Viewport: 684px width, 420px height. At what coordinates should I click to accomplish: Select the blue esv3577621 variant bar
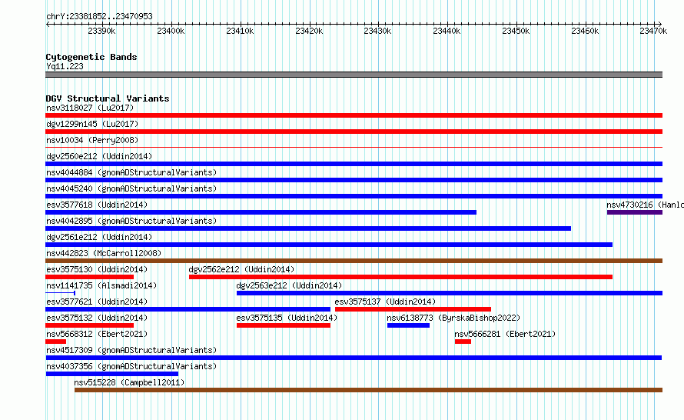(x=188, y=309)
